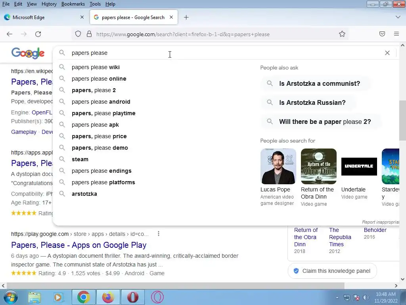Go back with the browser back arrow

coord(10,34)
